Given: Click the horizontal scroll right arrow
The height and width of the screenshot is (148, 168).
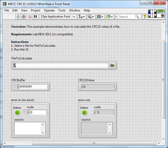Looking at the screenshot, I should (x=159, y=143).
